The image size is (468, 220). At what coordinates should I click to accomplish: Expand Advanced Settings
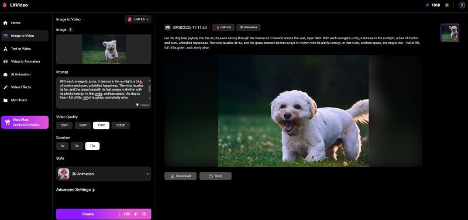click(75, 190)
